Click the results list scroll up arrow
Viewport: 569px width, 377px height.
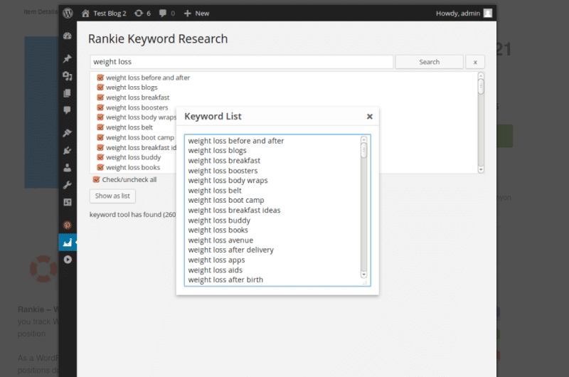tap(481, 75)
